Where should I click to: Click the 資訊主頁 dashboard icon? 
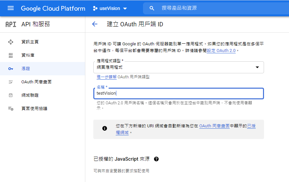point(11,42)
